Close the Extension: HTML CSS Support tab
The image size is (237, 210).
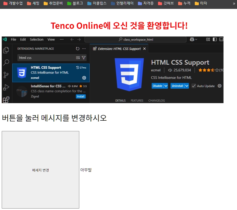click(144, 49)
